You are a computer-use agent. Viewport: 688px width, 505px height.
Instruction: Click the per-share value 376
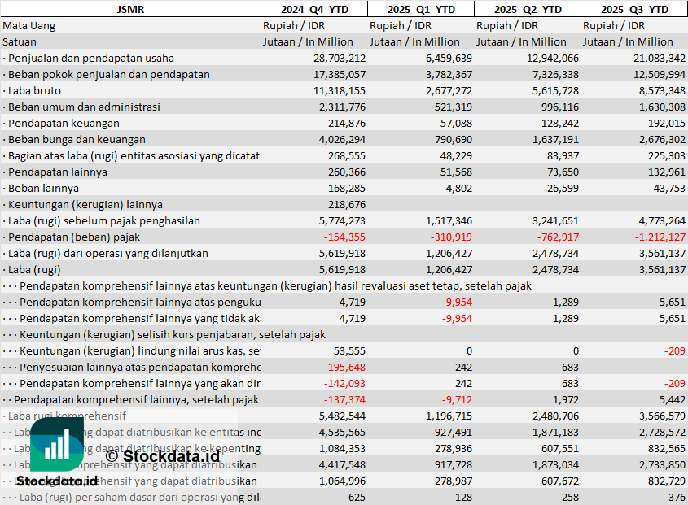point(677,497)
